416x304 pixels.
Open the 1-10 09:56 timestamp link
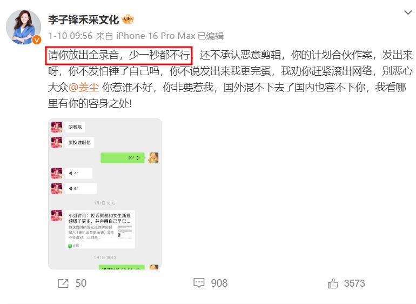tap(70, 36)
